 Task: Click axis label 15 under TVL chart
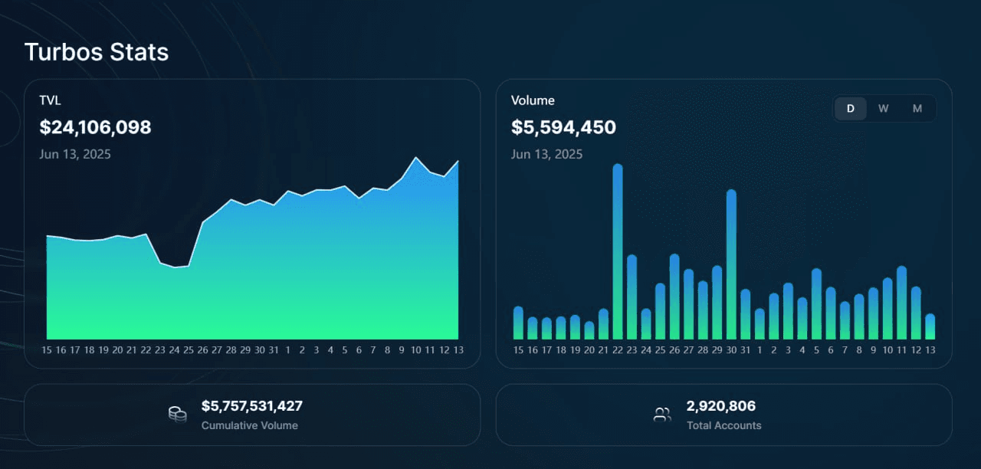(x=47, y=349)
